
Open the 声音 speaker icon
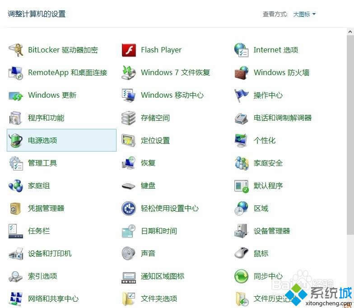coord(129,253)
